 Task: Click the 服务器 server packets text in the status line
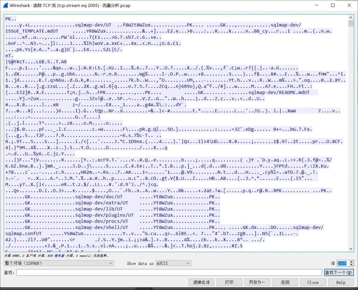pos(59,256)
